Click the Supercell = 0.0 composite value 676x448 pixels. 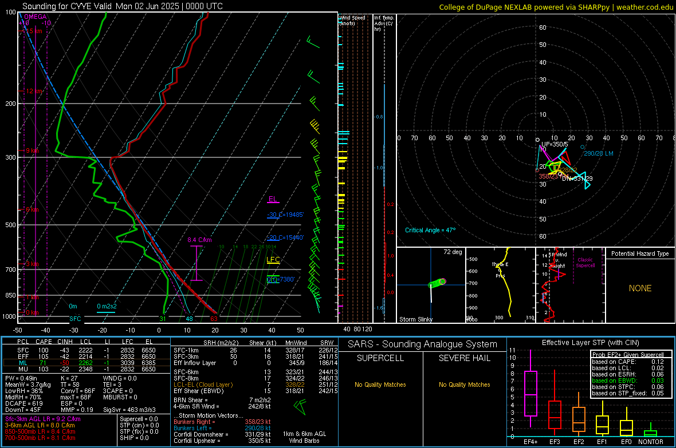(x=139, y=419)
